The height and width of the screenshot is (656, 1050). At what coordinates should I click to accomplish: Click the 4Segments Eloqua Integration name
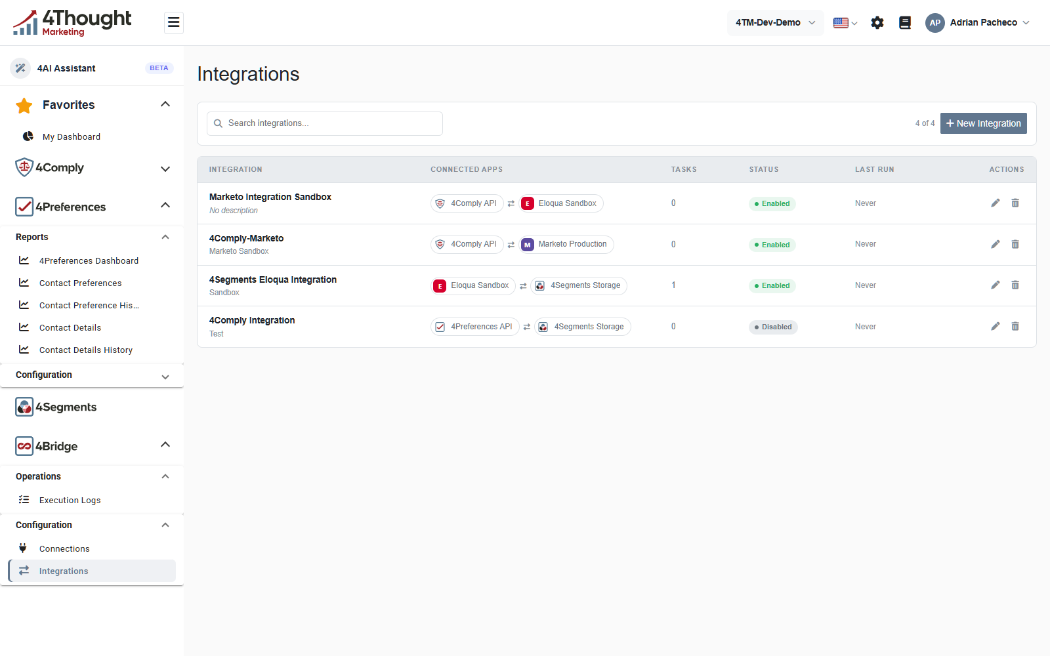click(x=273, y=279)
